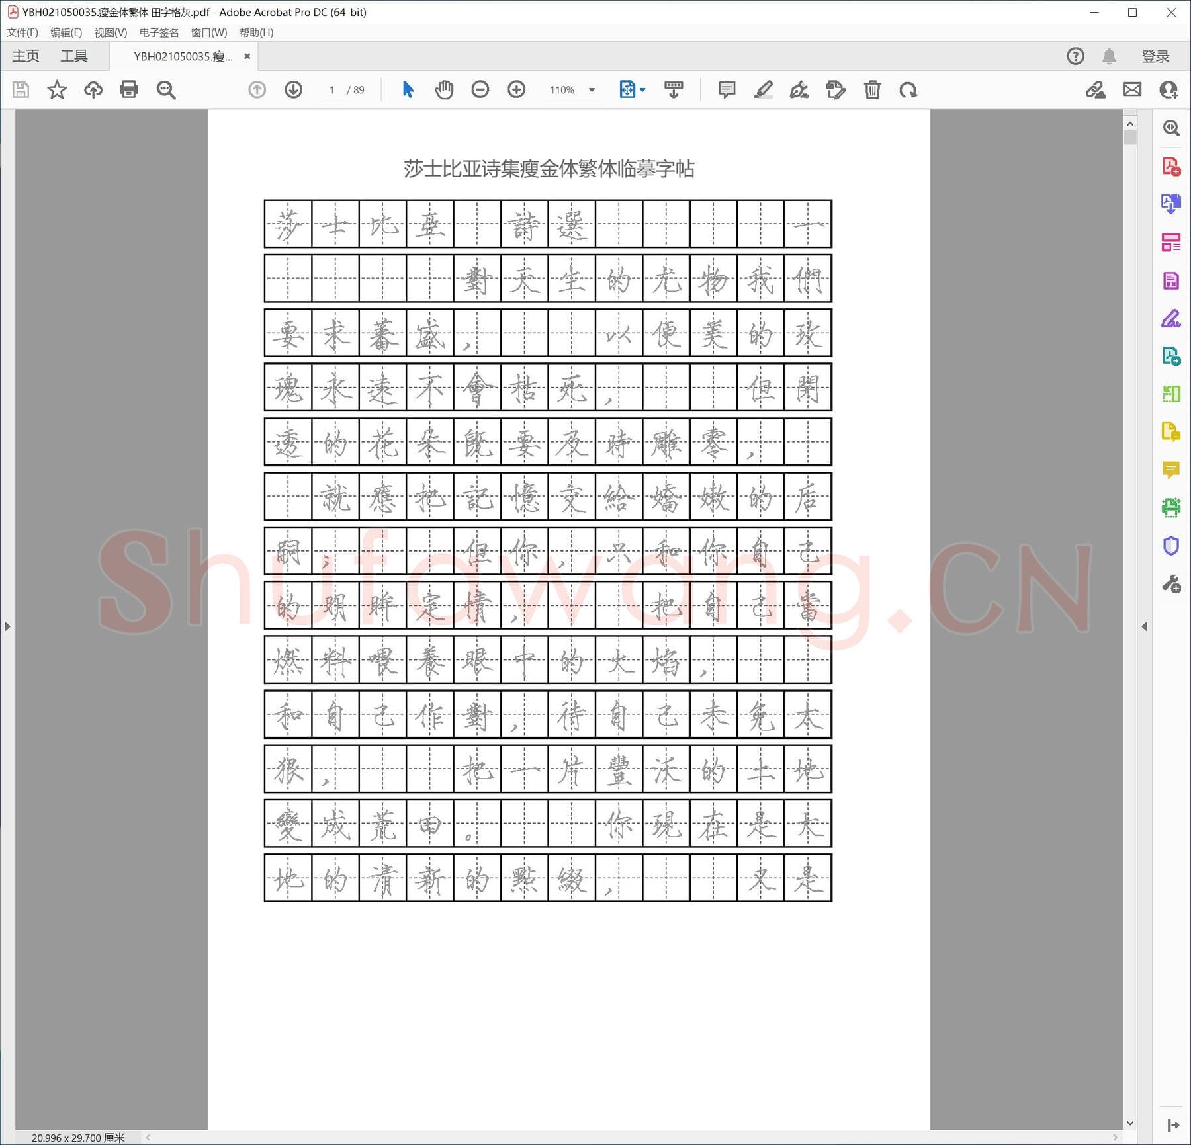This screenshot has height=1145, width=1191.
Task: Go to previous page arrow
Action: [x=257, y=89]
